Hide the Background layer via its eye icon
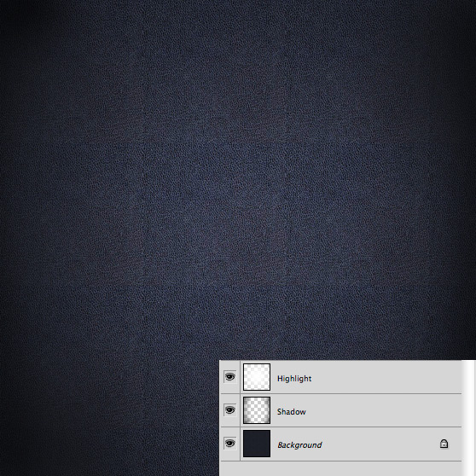 229,444
